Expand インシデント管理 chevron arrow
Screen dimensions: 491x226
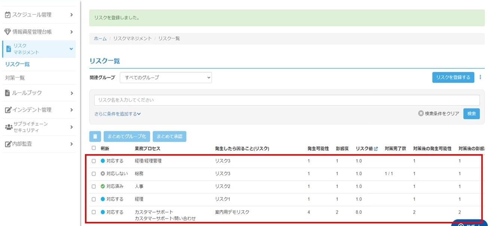[71, 110]
